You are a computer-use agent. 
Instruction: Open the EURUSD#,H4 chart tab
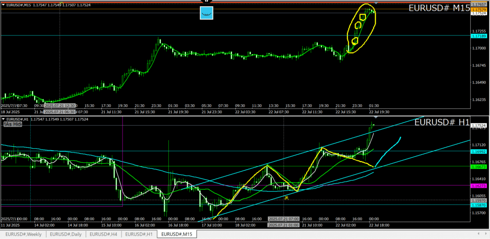104,234
